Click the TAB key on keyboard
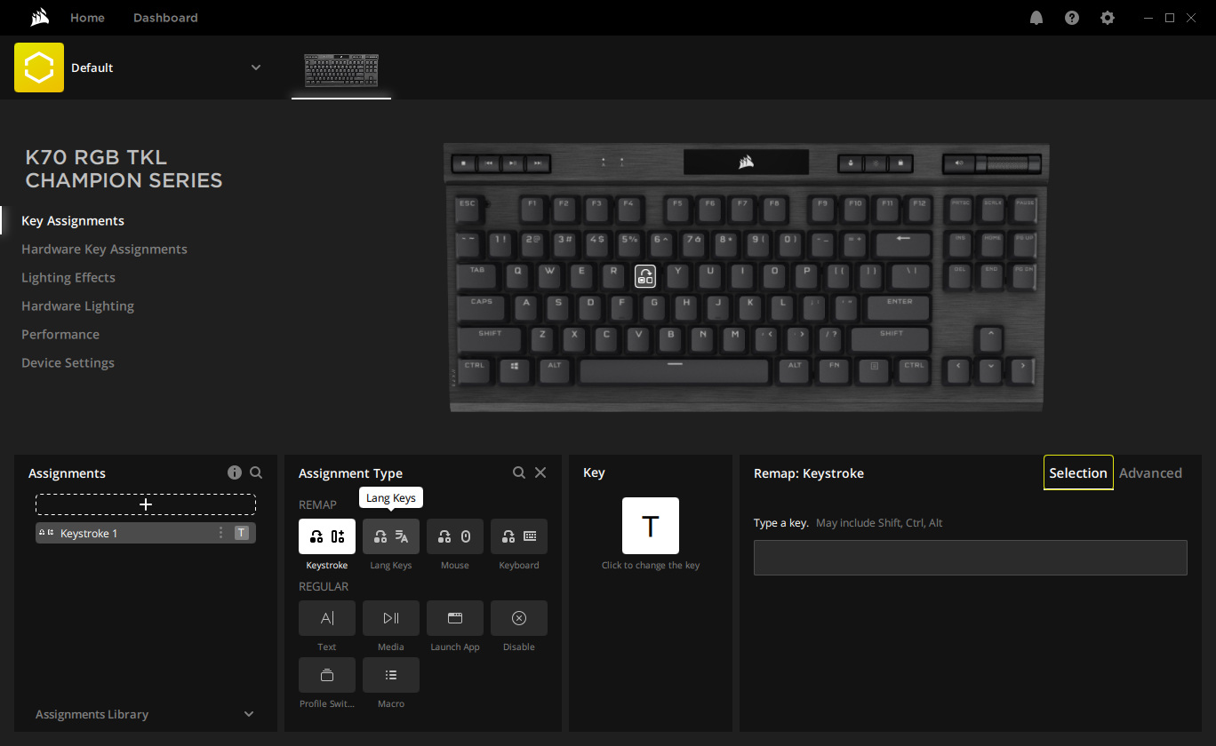 [x=478, y=275]
